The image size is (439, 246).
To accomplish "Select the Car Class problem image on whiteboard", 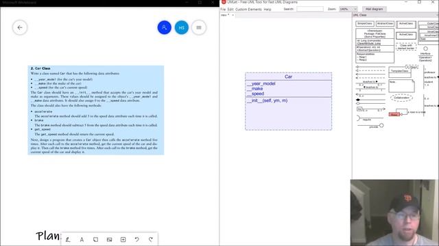I will [96, 110].
